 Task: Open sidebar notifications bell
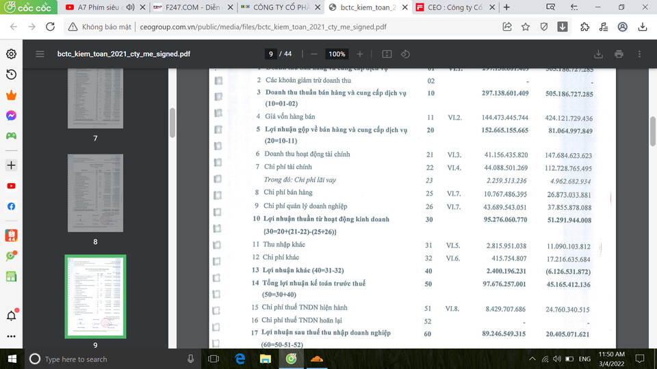pyautogui.click(x=12, y=316)
